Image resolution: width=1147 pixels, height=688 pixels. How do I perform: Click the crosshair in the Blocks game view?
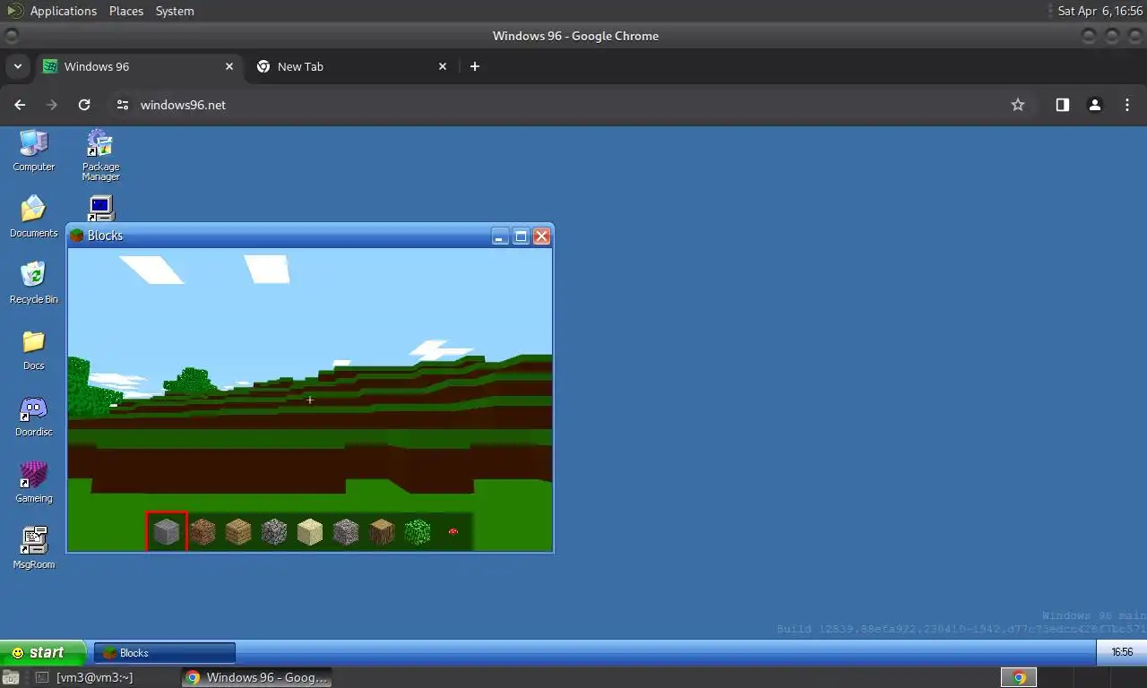coord(310,400)
